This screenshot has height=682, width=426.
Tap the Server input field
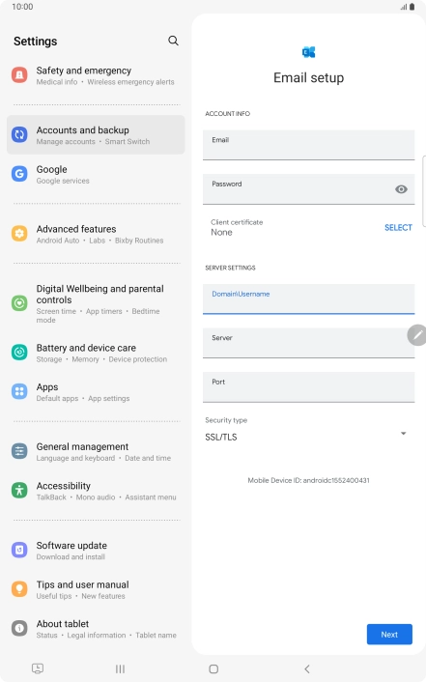coord(308,343)
